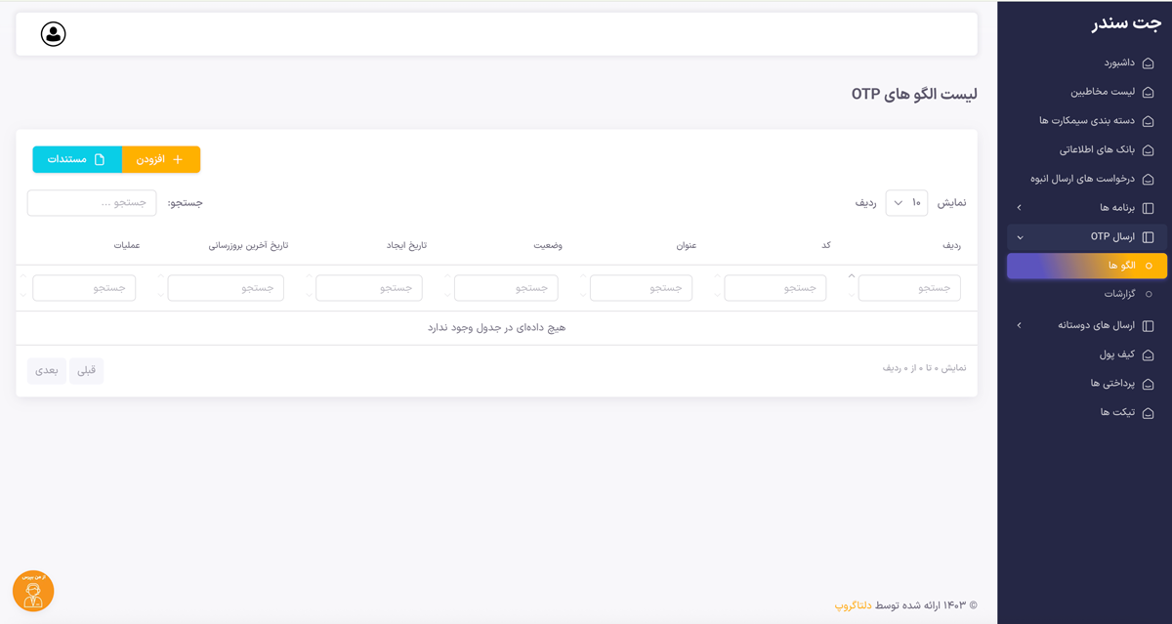Open the support chat agent icon

point(33,591)
